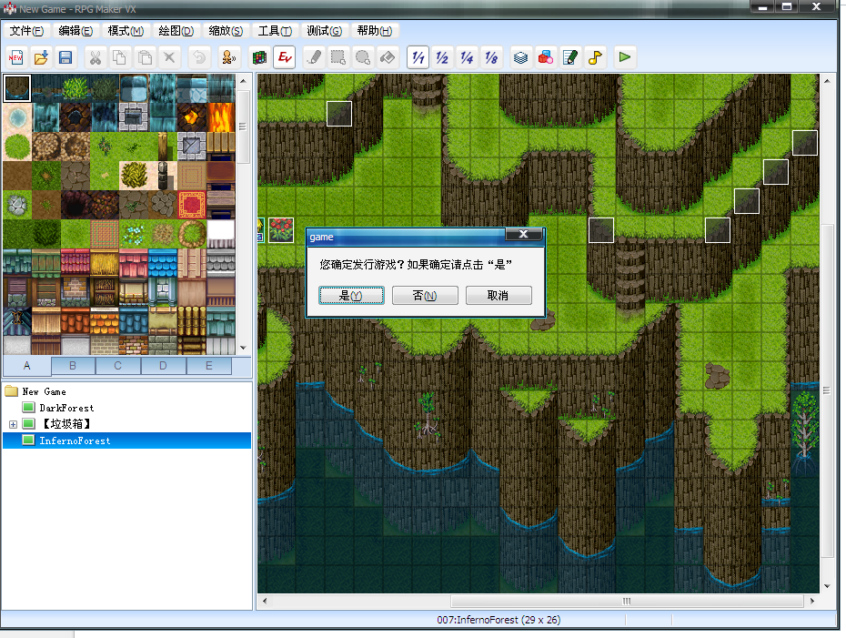Start playtest with the green play arrow
Screen dimensions: 846x638
point(625,57)
